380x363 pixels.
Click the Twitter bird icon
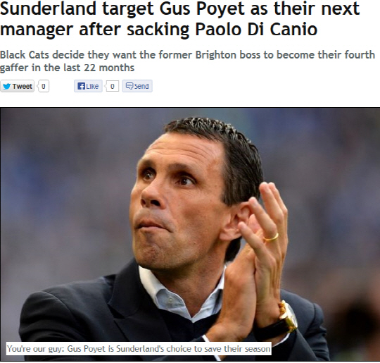tap(6, 86)
